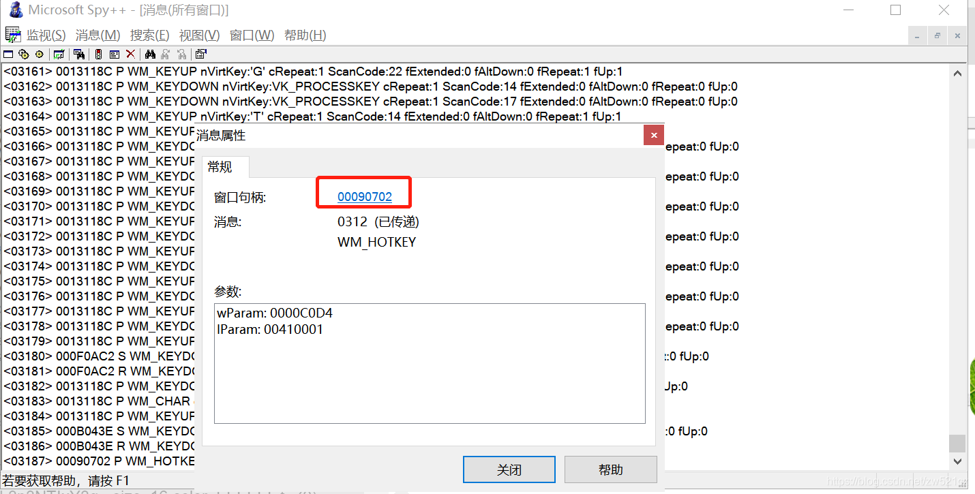Open the 帮助(H) menu
This screenshot has width=975, height=494.
click(x=305, y=35)
